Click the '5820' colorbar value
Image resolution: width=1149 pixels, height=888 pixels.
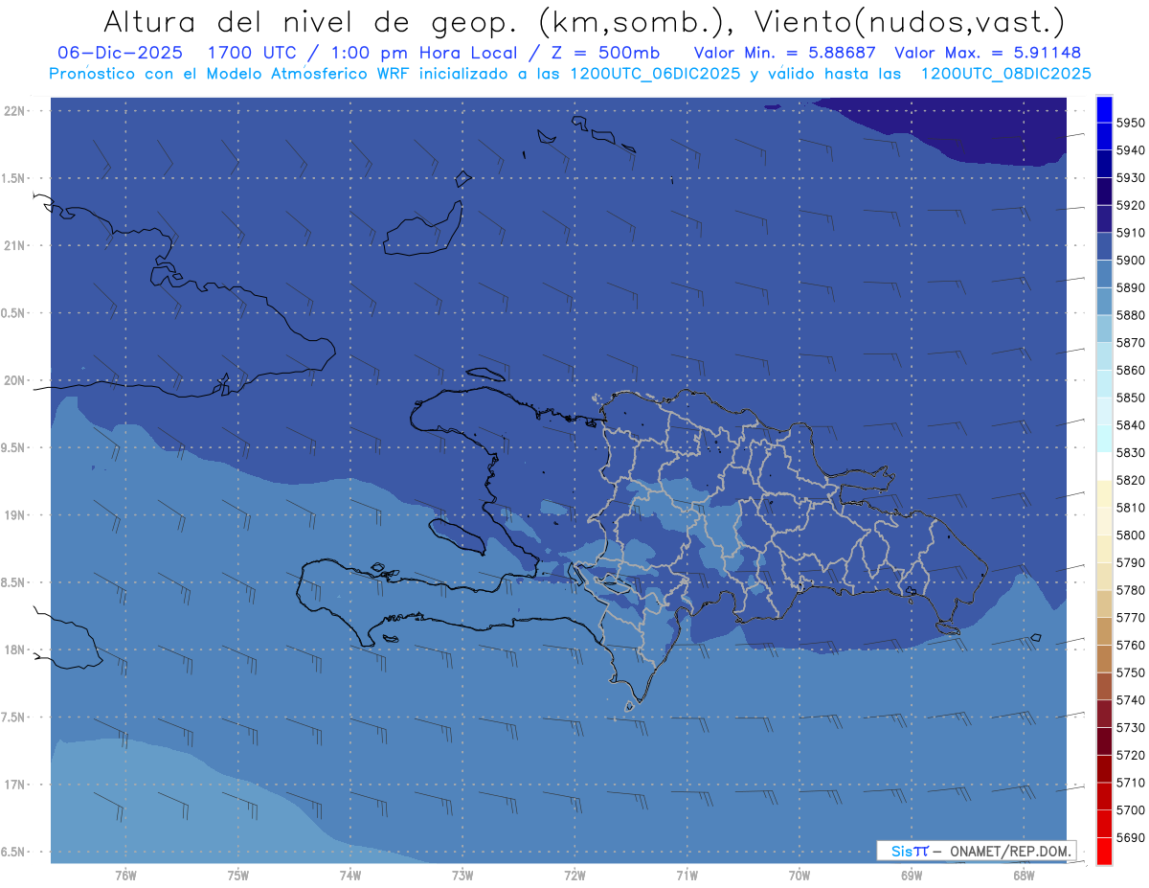(1131, 480)
